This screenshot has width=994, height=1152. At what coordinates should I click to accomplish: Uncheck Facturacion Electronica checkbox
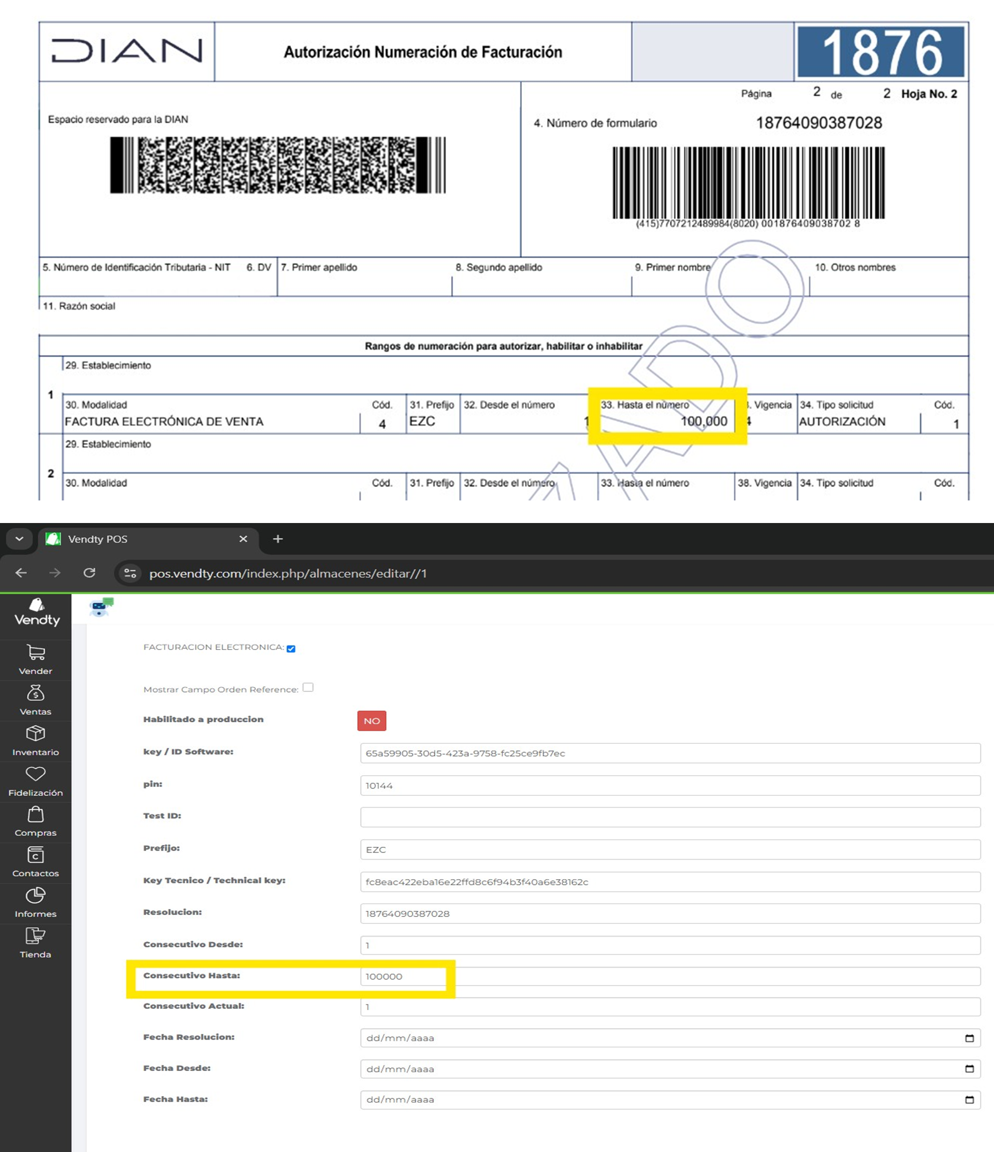pos(291,648)
